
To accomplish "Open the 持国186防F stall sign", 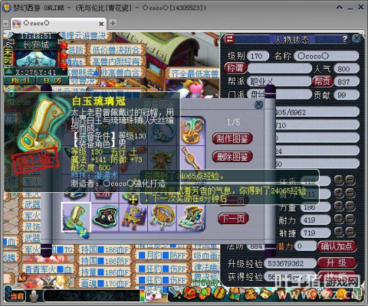I will click(x=104, y=261).
